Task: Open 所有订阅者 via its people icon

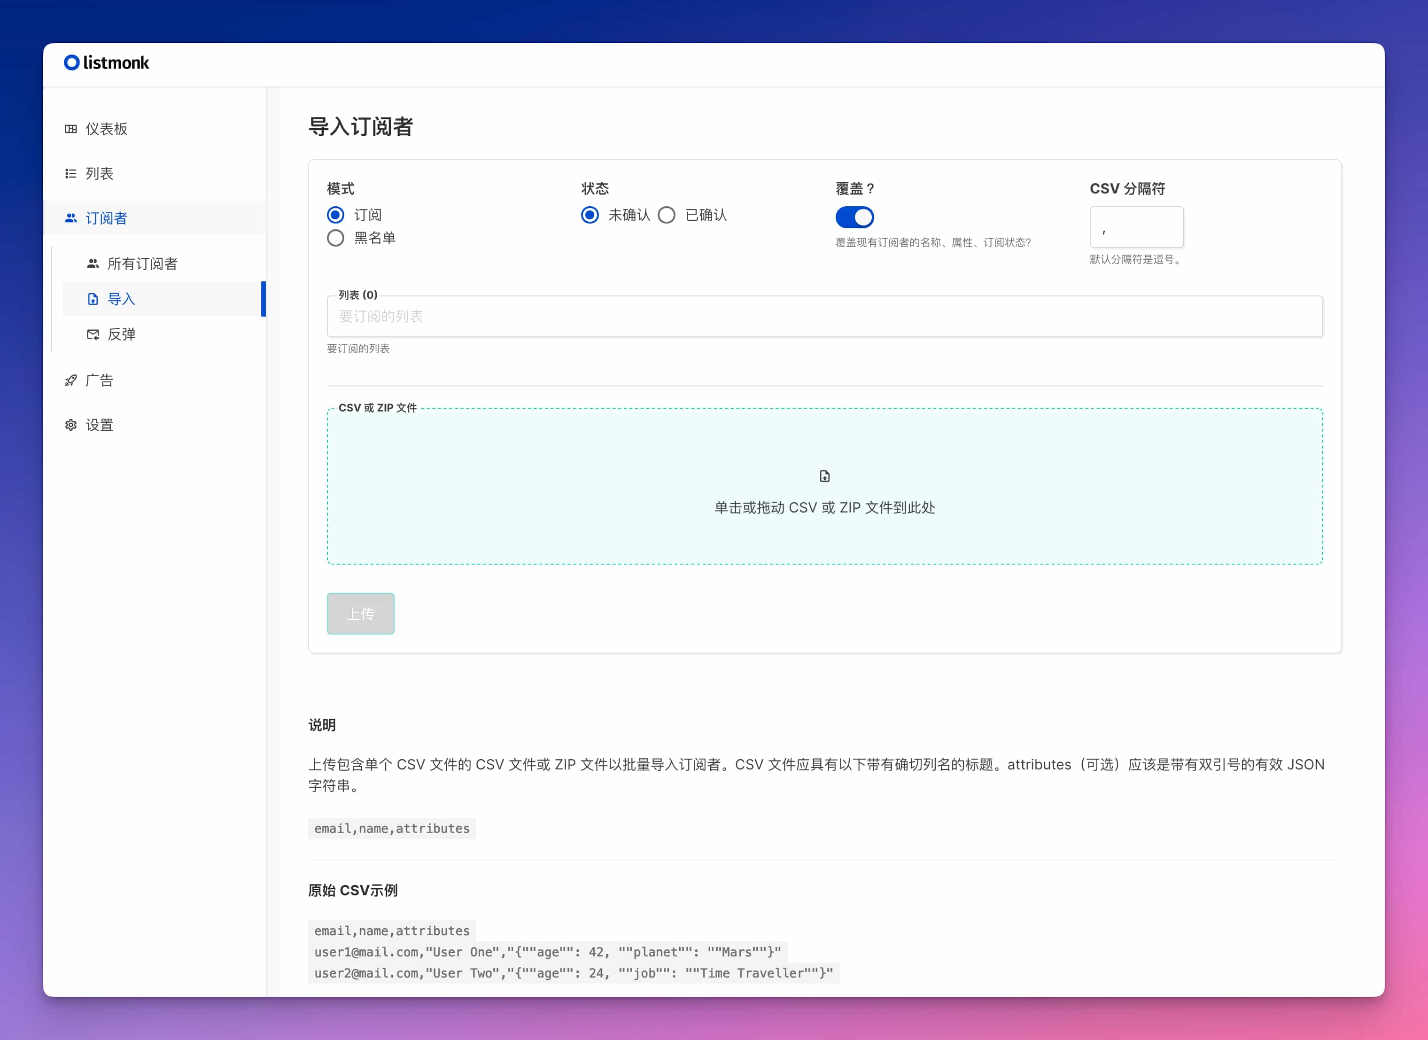Action: [93, 263]
